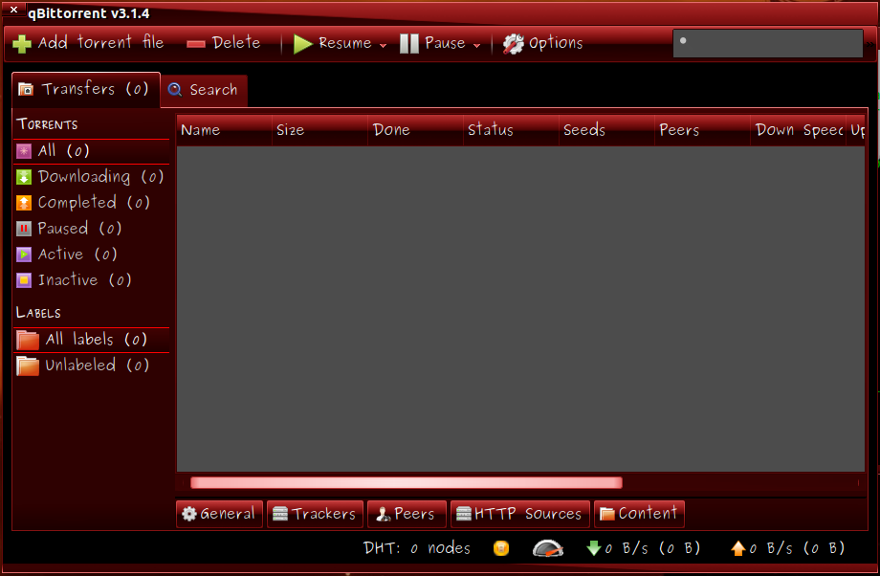Screen dimensions: 880x576
Task: Click the orange upload arrow in status bar
Action: pyautogui.click(x=738, y=548)
